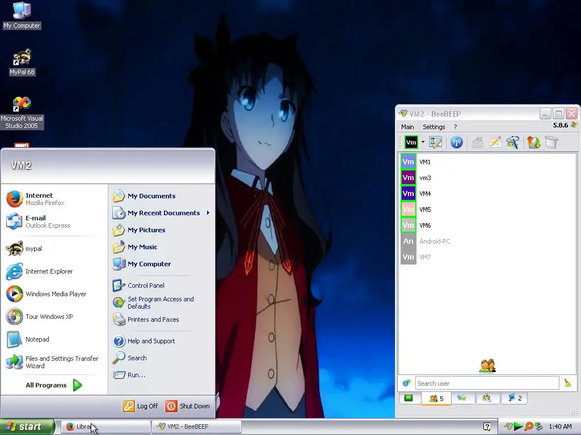Click the BeeBEEP bee icon in system tray
This screenshot has width=581, height=435.
point(509,427)
